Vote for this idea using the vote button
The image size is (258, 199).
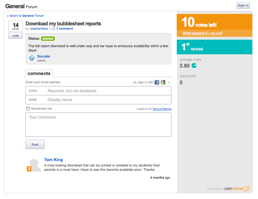point(15,36)
